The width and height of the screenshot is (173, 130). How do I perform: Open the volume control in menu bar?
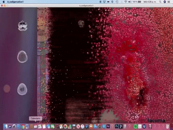tap(130, 2)
